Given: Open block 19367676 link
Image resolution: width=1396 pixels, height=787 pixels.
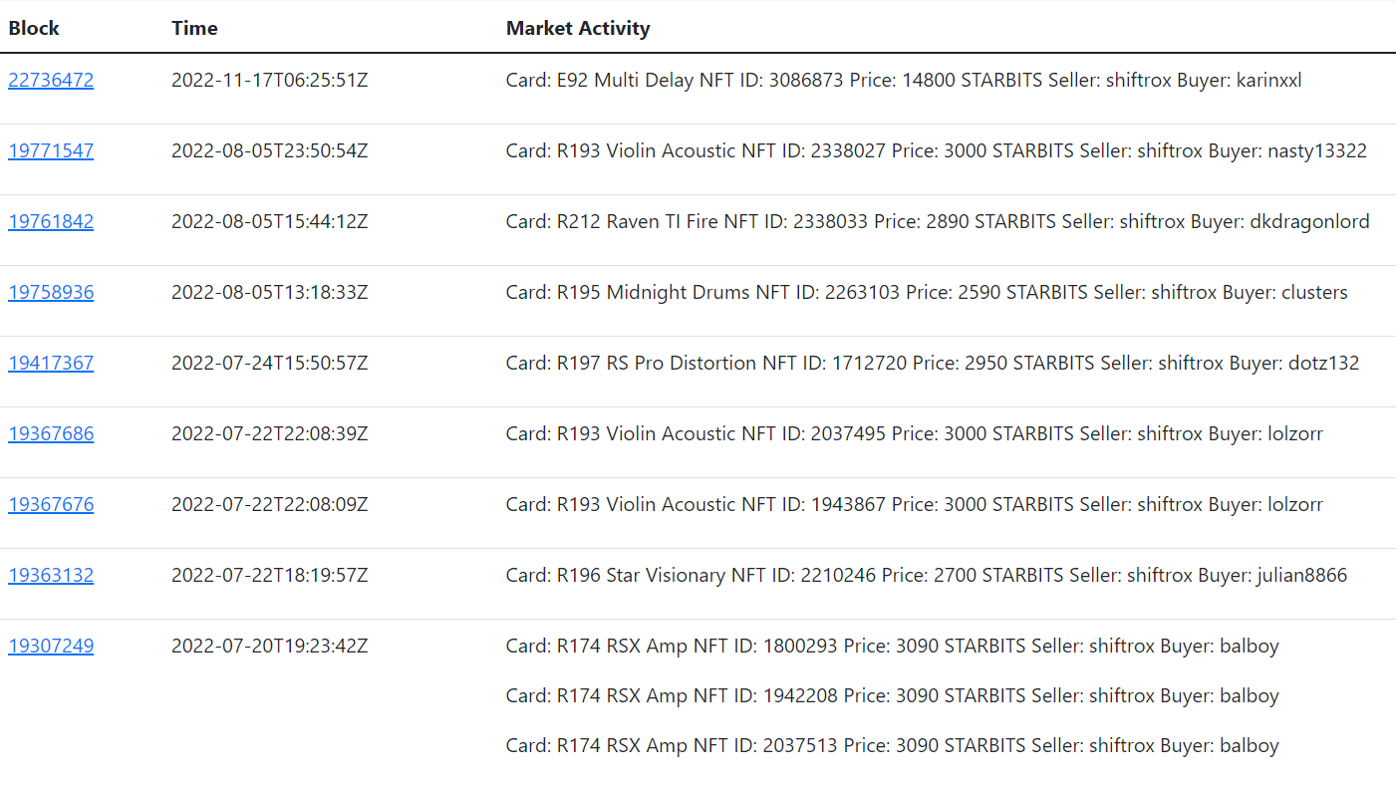Looking at the screenshot, I should 51,504.
